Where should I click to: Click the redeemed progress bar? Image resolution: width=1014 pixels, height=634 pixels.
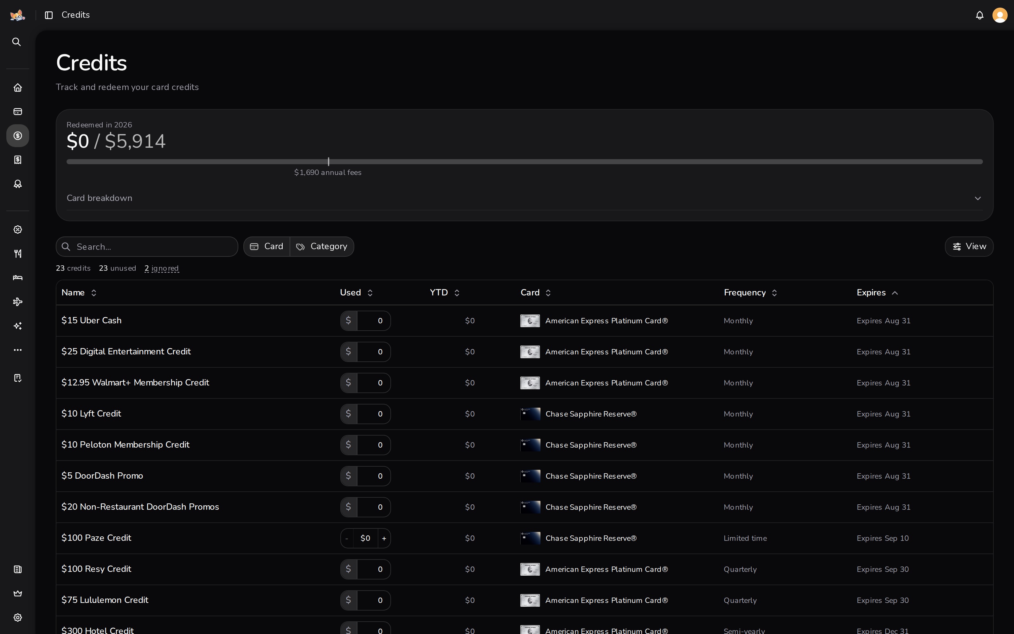point(525,161)
